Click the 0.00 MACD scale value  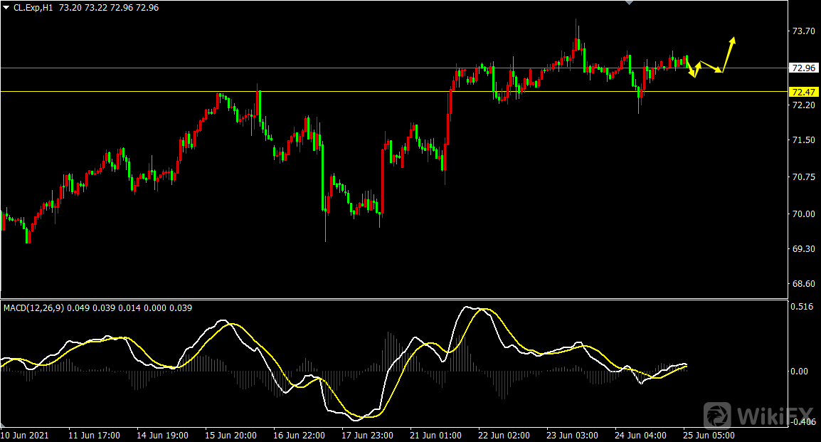point(800,372)
